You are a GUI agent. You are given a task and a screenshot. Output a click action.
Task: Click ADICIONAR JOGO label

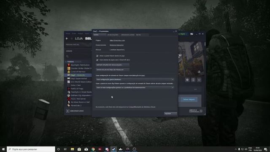point(77,111)
